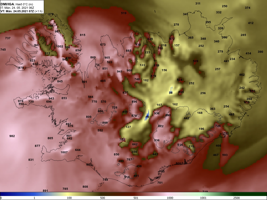Click the map value '412'
The height and width of the screenshot is (200, 267).
tap(251, 23)
